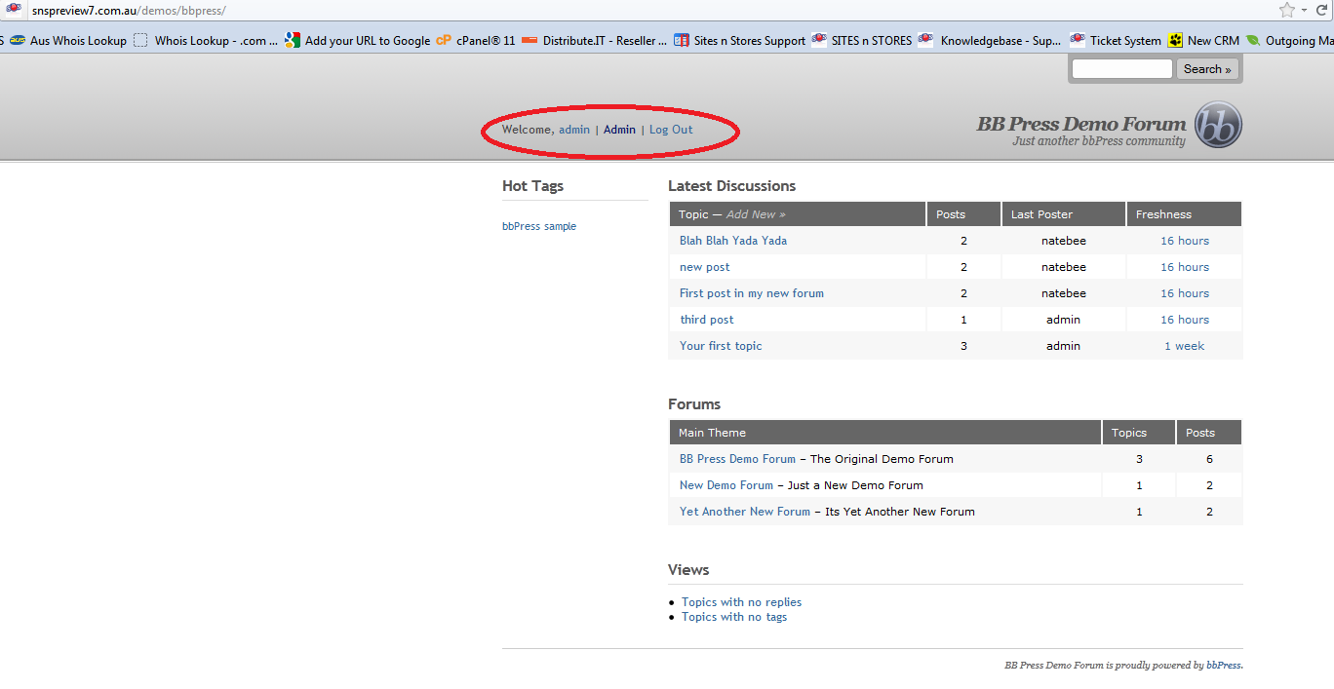Image resolution: width=1334 pixels, height=689 pixels.
Task: Open the SITES n STORES bookmark
Action: pos(862,41)
